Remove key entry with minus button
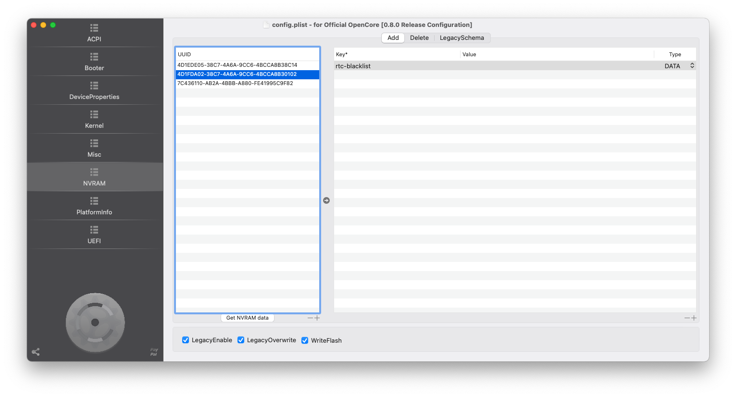This screenshot has width=736, height=397. point(687,318)
